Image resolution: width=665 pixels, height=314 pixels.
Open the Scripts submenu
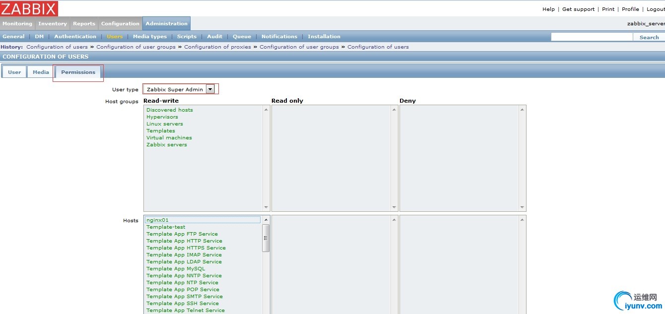click(x=187, y=37)
